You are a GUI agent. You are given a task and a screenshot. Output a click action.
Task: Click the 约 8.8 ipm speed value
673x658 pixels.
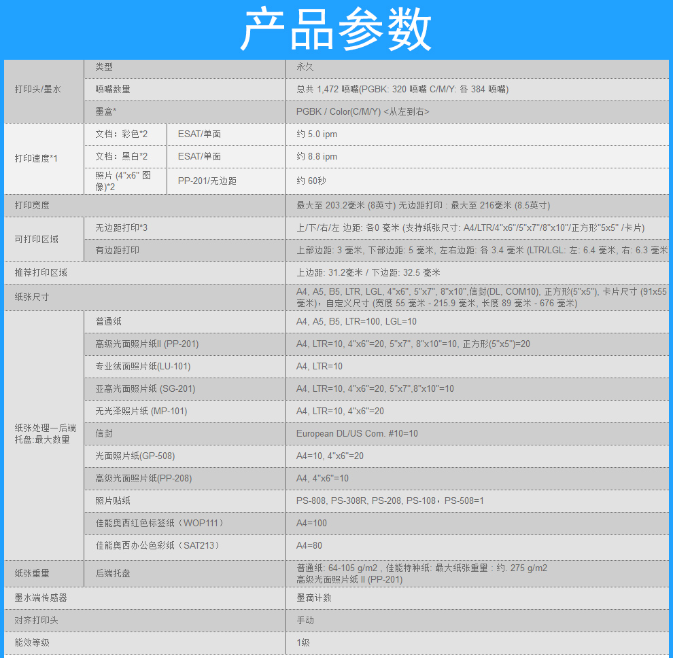click(317, 157)
